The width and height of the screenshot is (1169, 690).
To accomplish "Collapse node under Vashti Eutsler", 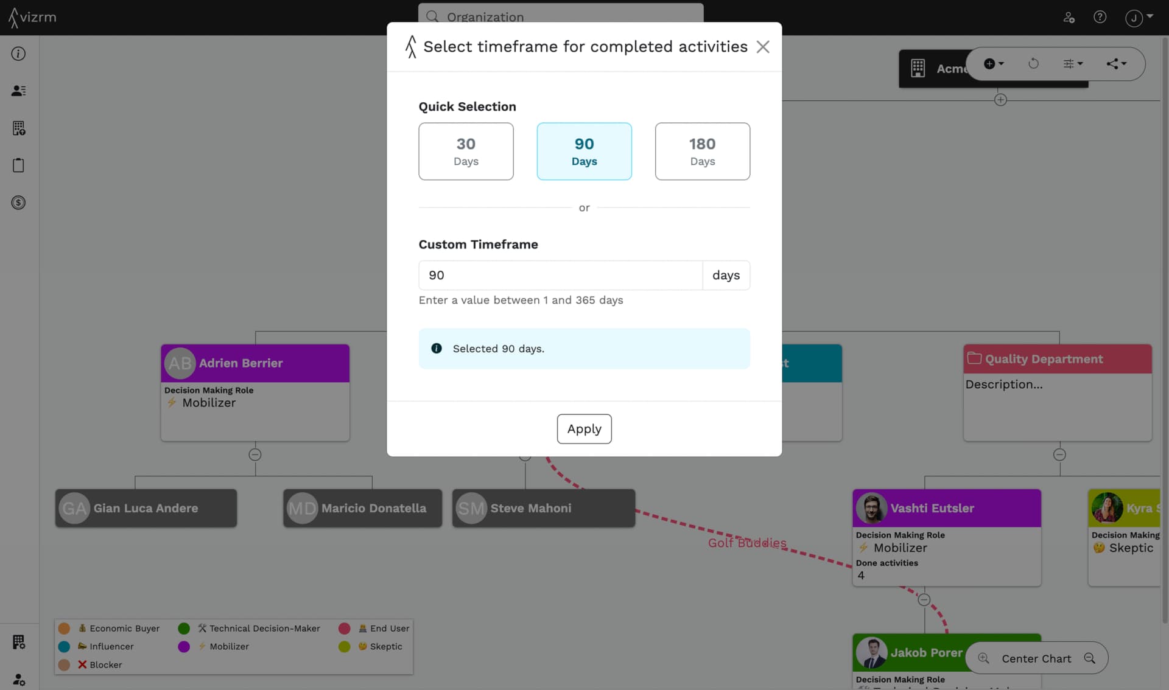I will click(924, 599).
